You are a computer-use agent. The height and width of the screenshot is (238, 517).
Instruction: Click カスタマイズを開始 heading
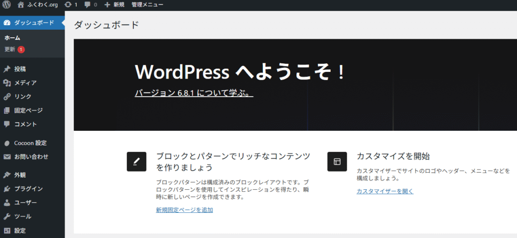click(x=393, y=156)
